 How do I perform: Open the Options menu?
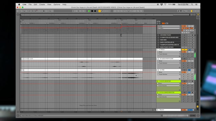[x=57, y=4]
